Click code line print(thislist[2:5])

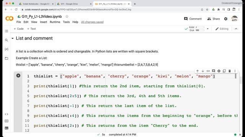point(57,96)
